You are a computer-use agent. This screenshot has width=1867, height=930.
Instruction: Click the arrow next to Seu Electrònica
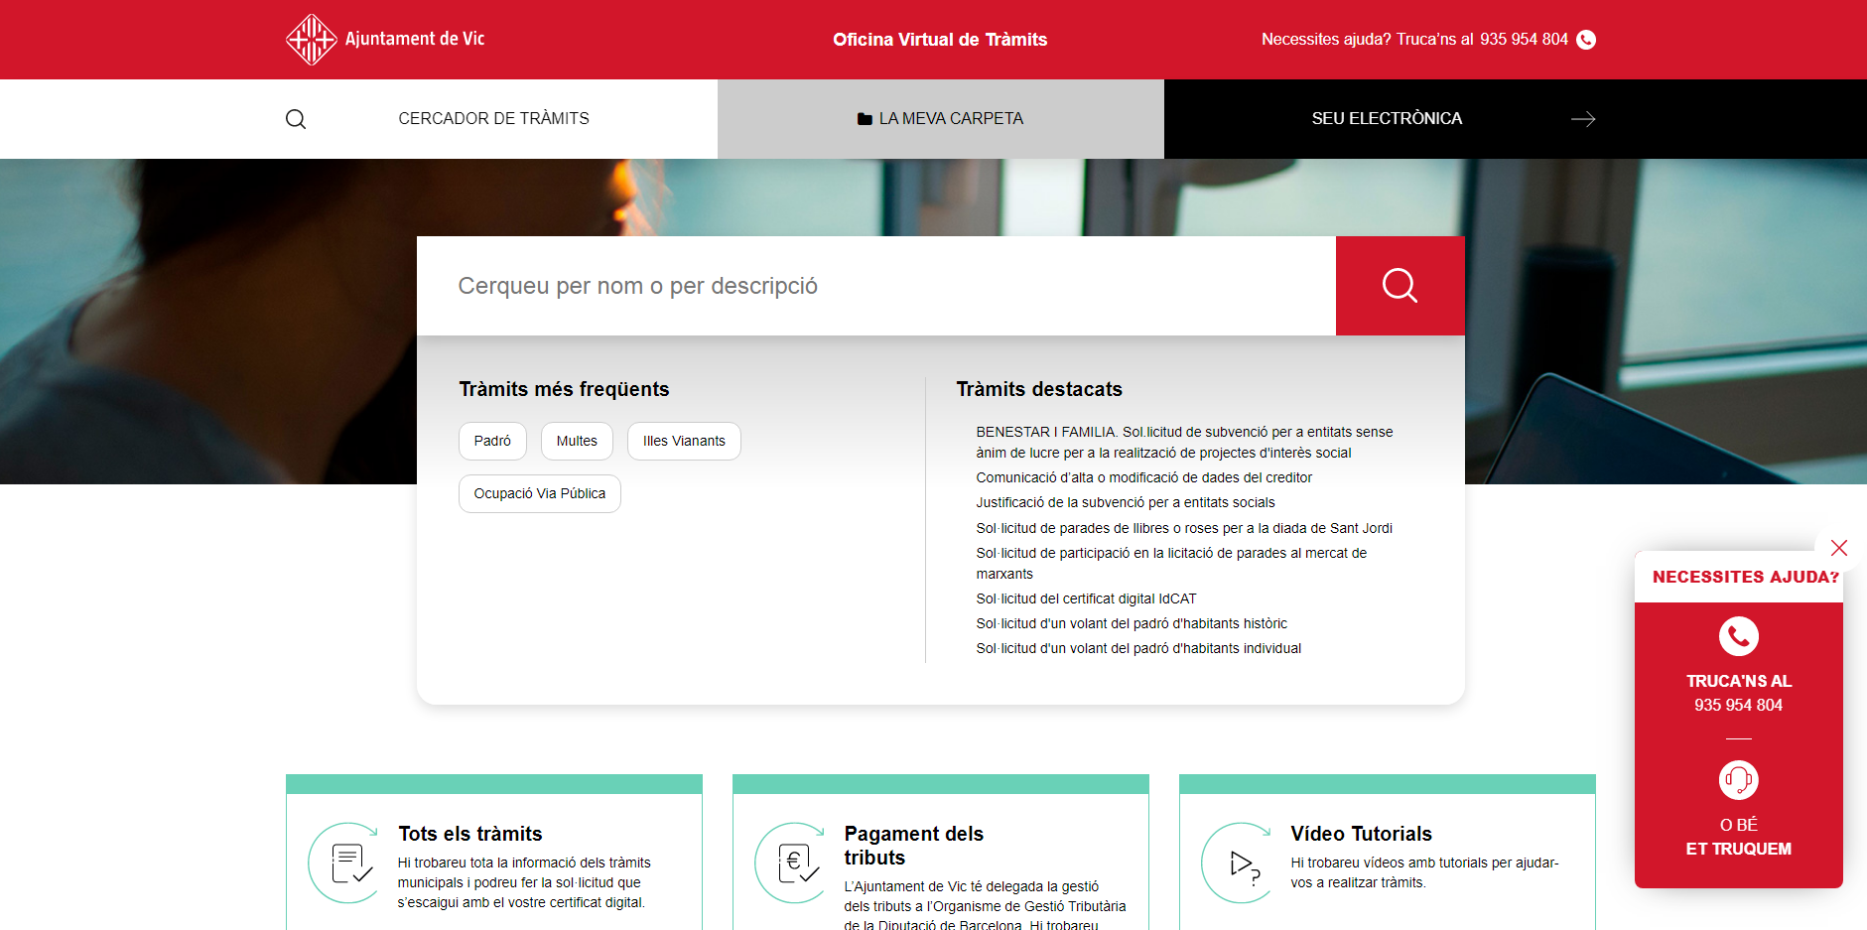point(1582,119)
